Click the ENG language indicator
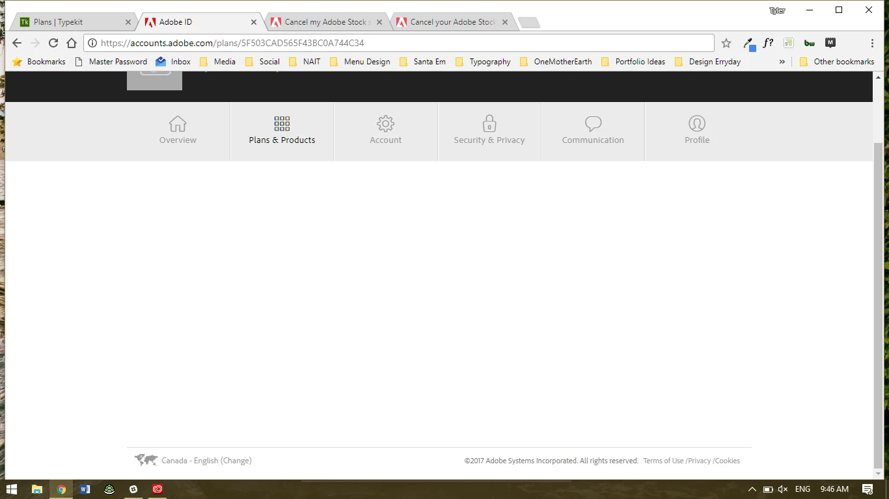Viewport: 889px width, 499px height. click(x=802, y=489)
